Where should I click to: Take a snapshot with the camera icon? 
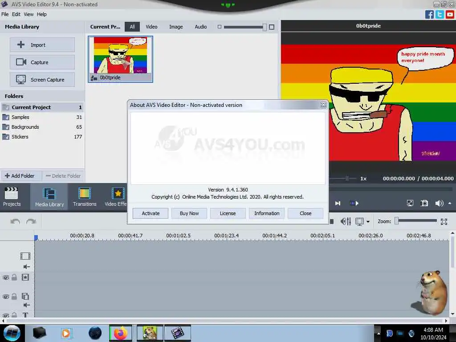tap(424, 203)
